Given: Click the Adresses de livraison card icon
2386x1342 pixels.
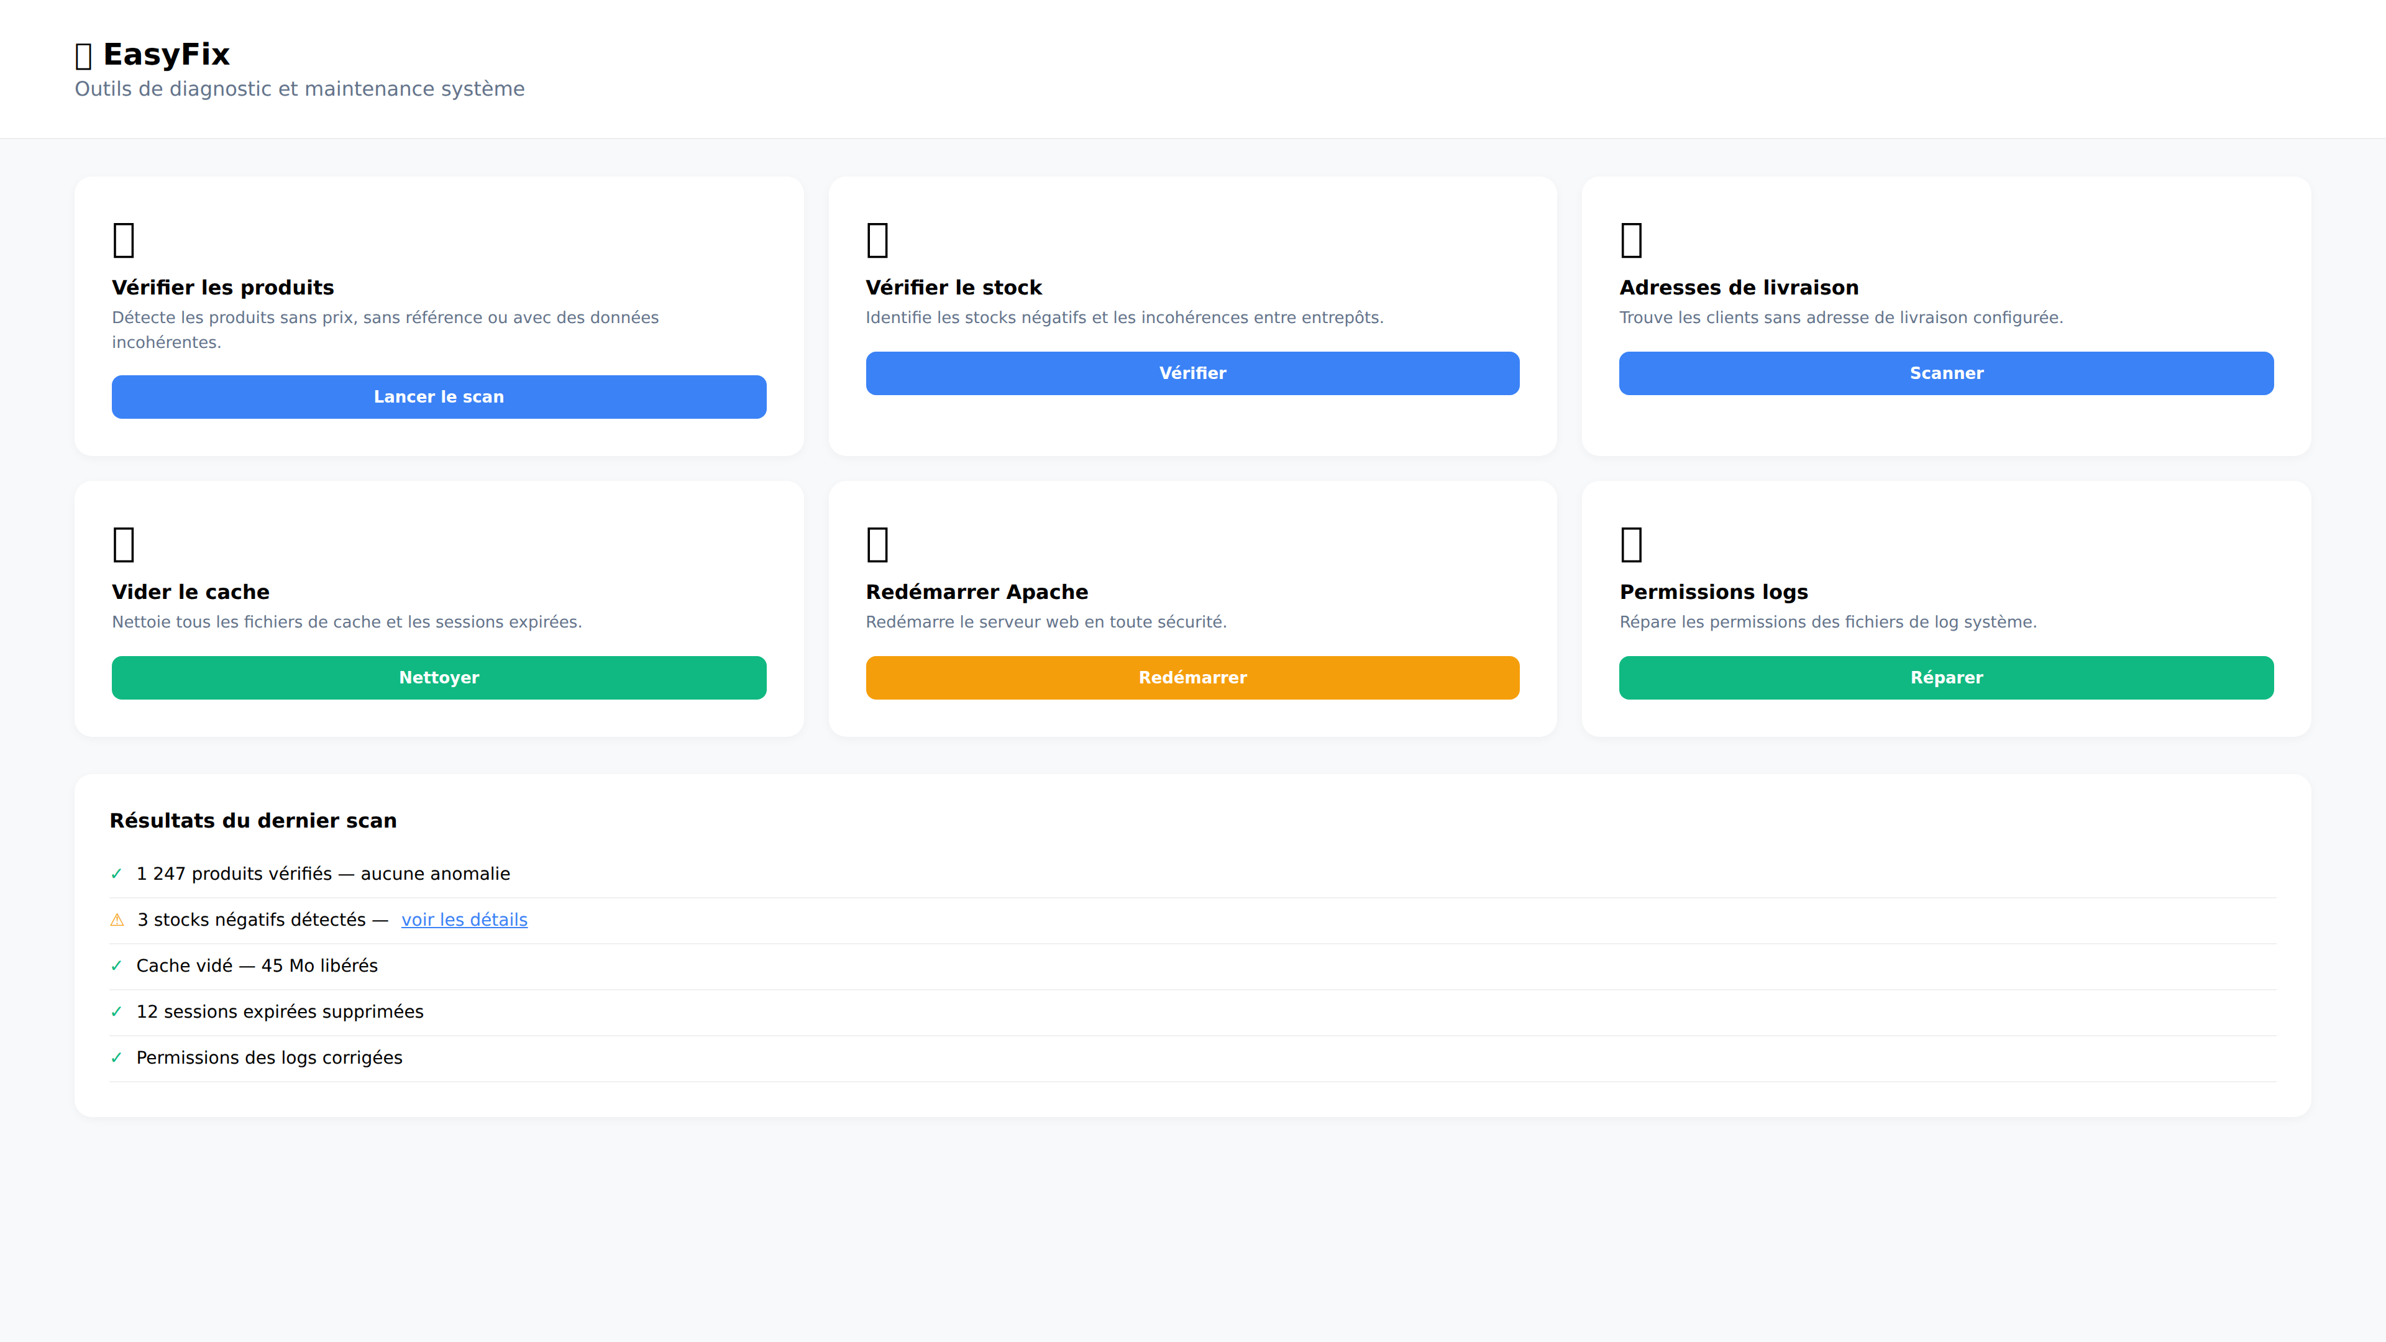Looking at the screenshot, I should [x=1631, y=240].
